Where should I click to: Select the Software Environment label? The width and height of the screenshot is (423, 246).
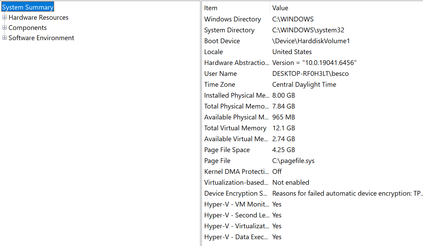(x=41, y=38)
